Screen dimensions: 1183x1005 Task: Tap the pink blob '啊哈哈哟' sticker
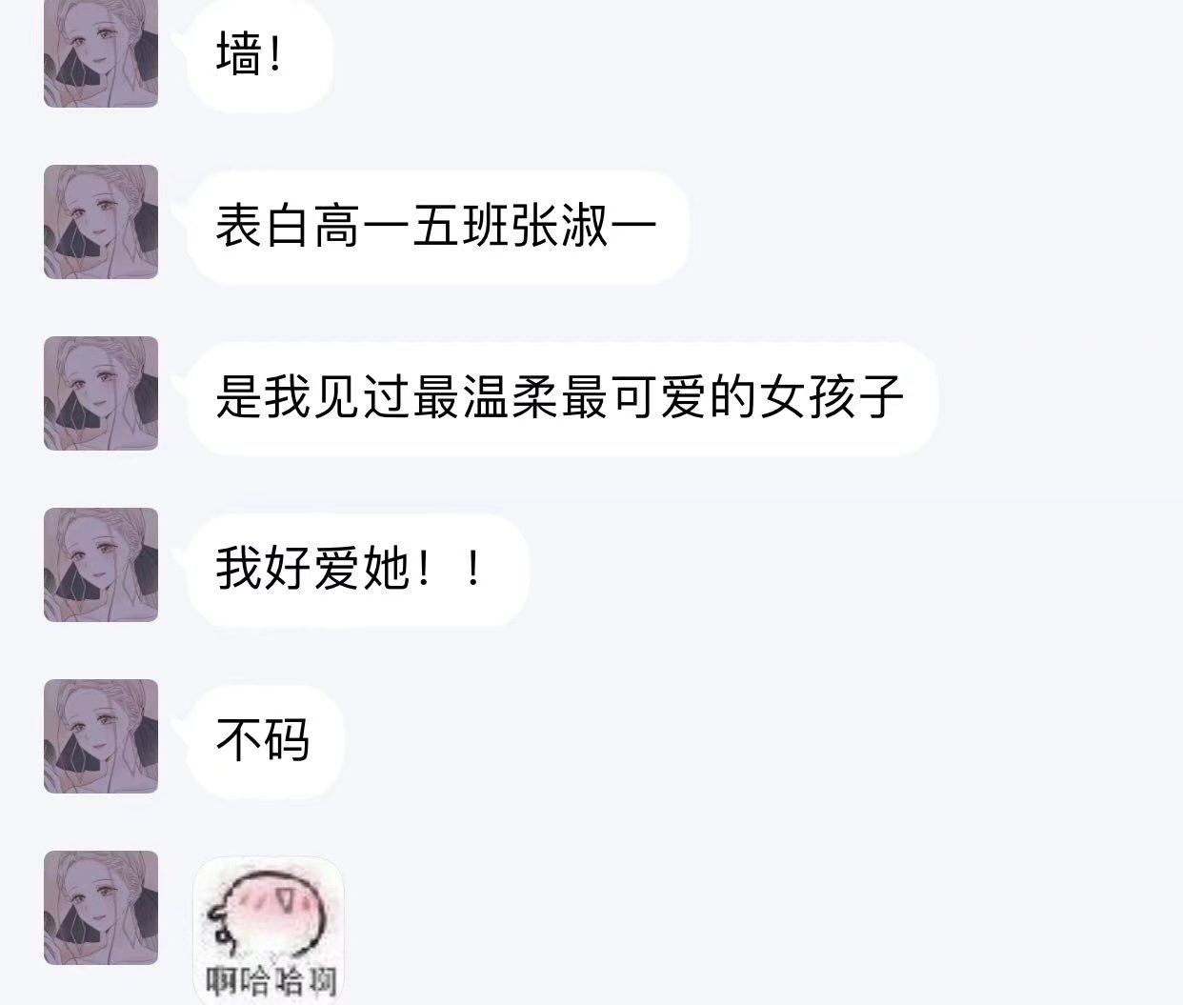(269, 931)
